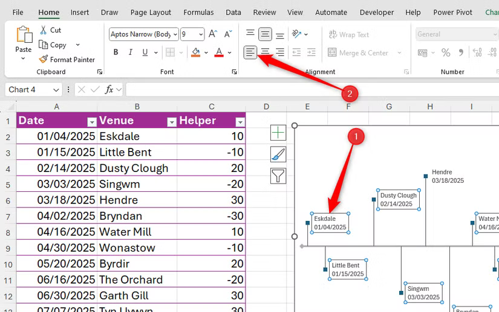Click the Cut button
This screenshot has width=499, height=312.
51,30
